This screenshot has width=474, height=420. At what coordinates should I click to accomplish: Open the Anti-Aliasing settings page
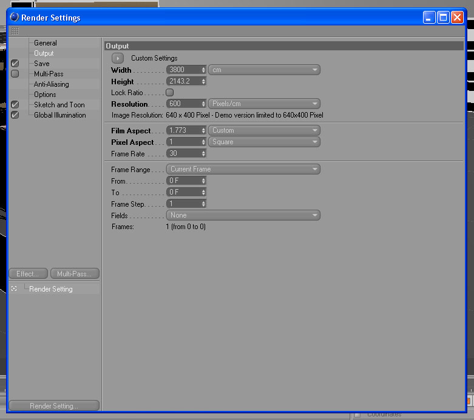click(52, 84)
